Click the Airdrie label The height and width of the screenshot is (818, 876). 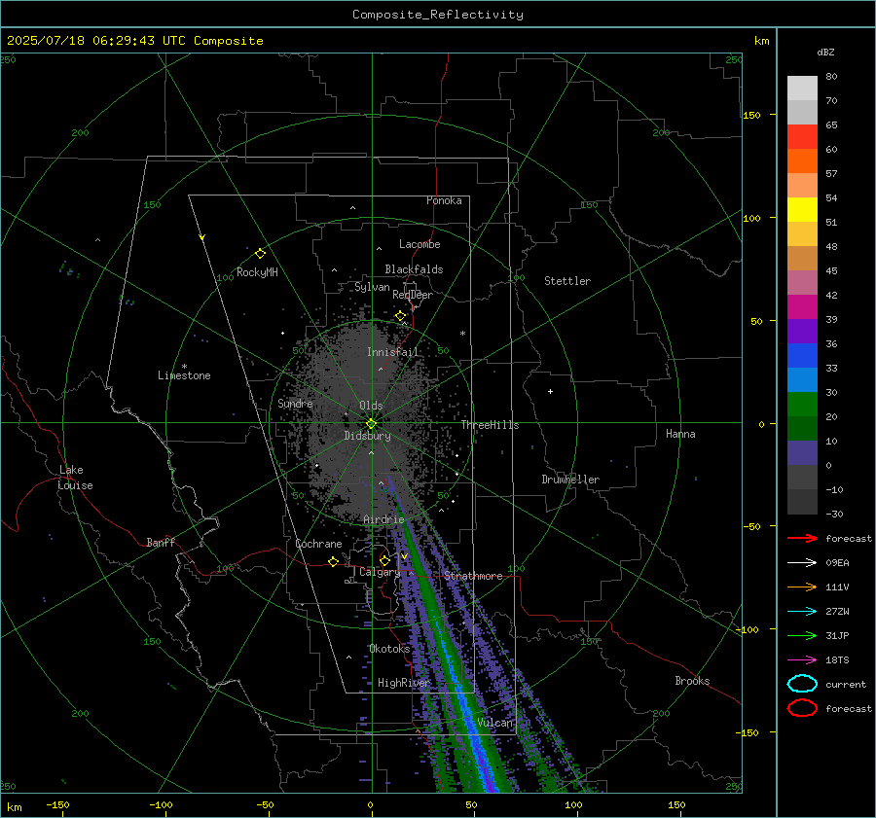click(383, 519)
